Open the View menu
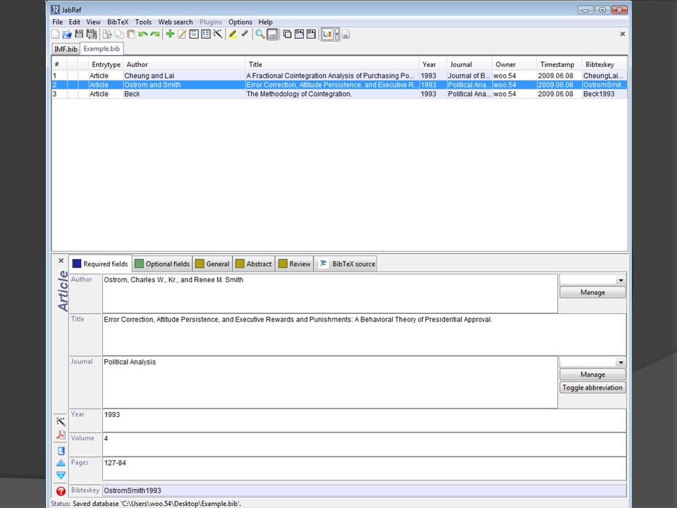This screenshot has height=508, width=677. 93,22
